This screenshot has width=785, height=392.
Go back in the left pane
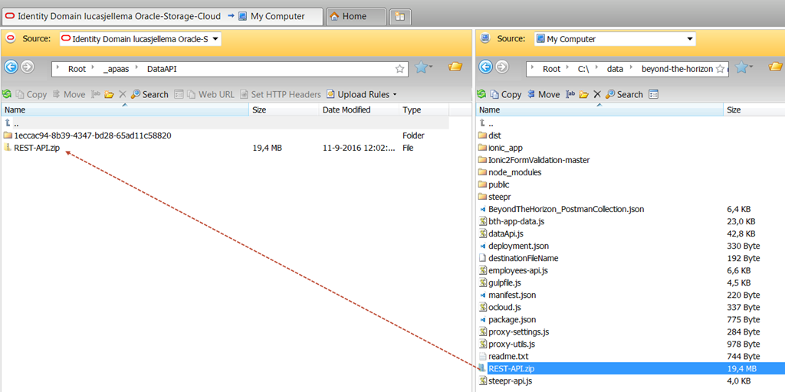pyautogui.click(x=11, y=67)
